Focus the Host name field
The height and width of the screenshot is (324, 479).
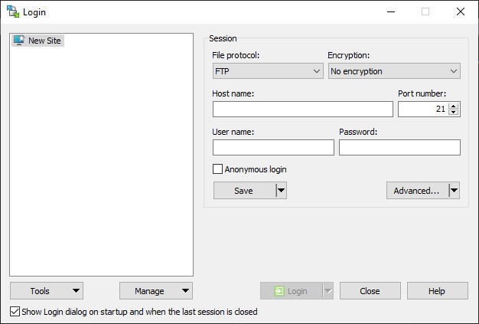pos(303,109)
